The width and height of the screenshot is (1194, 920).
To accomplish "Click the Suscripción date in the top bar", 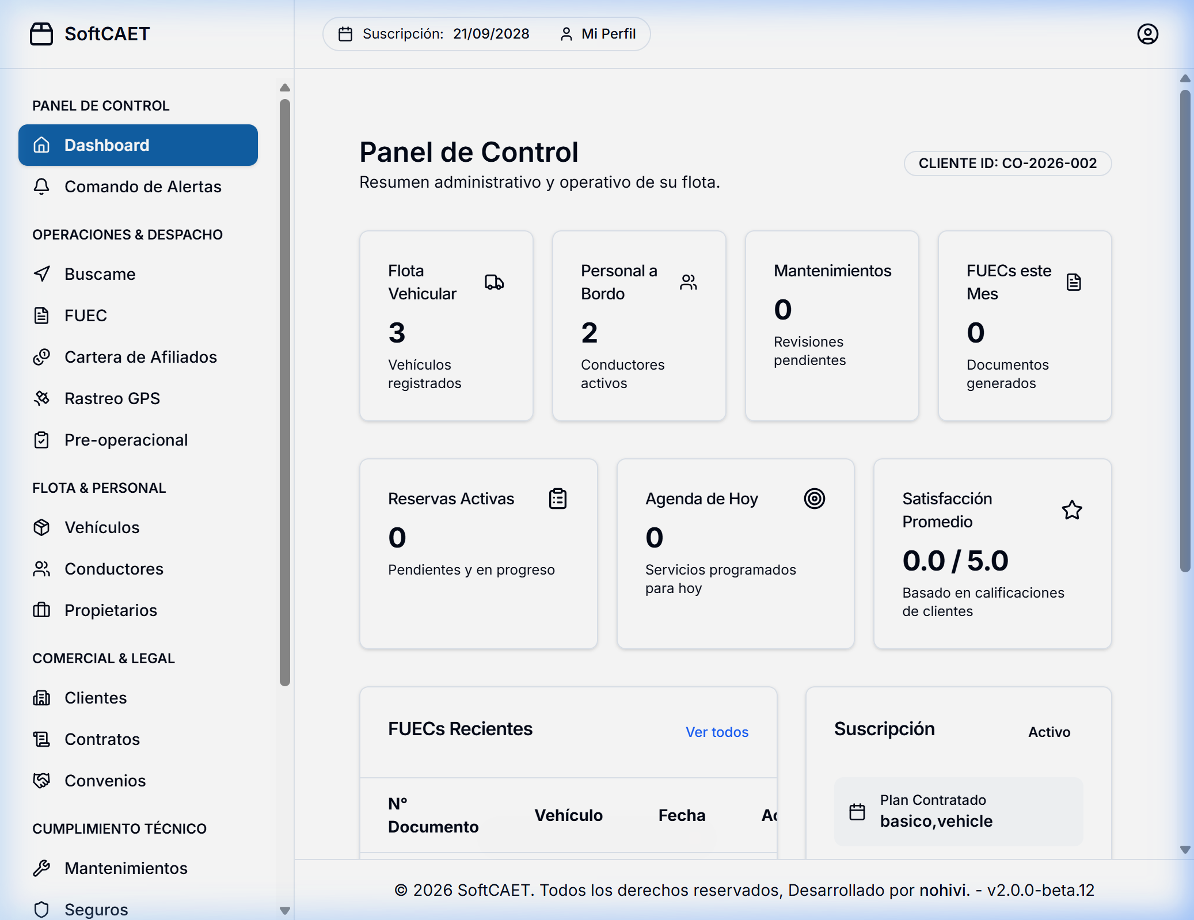I will pyautogui.click(x=491, y=34).
